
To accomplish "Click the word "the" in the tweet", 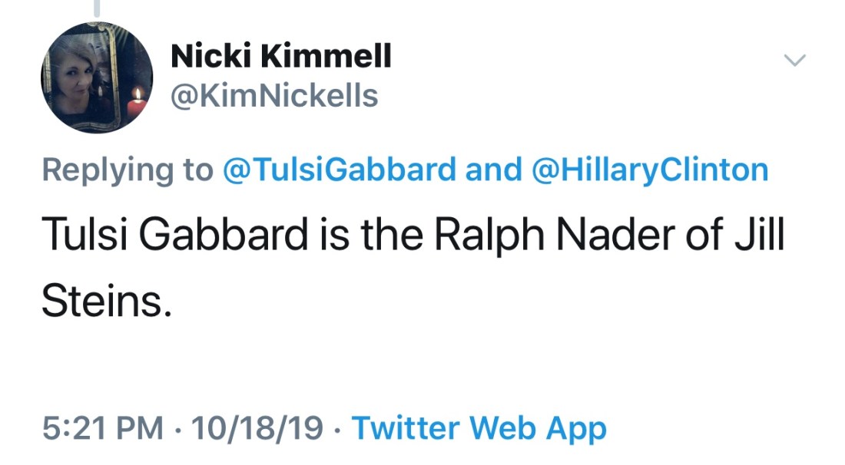I will [390, 236].
